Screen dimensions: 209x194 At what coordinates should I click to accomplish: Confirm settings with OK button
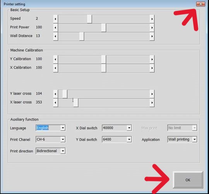188,180
